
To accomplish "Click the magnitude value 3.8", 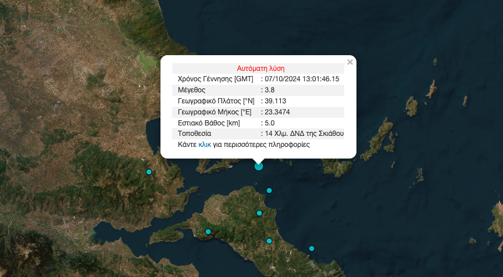I will 270,90.
